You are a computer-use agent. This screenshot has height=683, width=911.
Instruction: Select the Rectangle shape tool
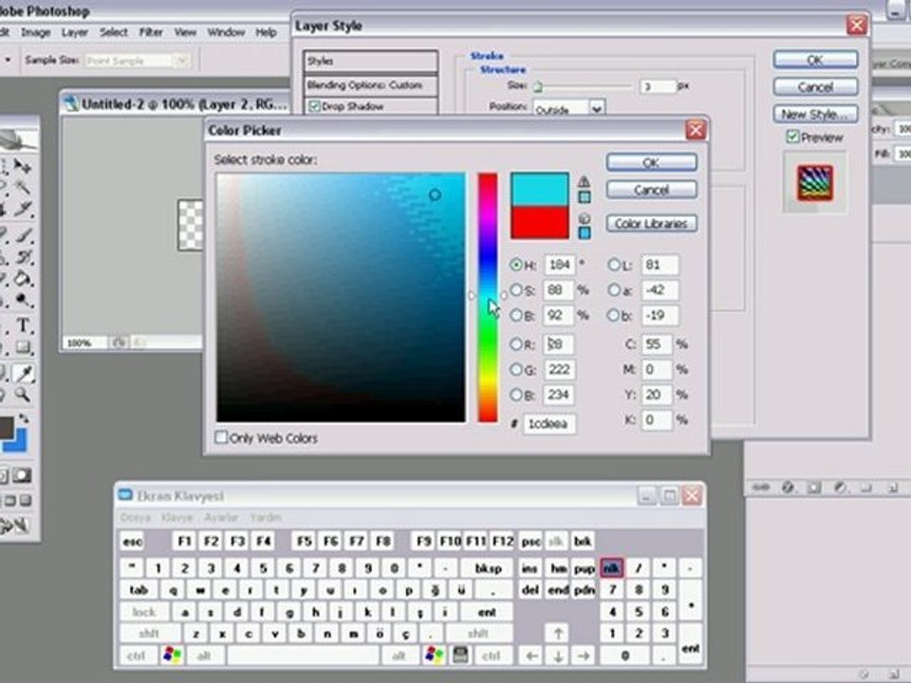click(23, 347)
